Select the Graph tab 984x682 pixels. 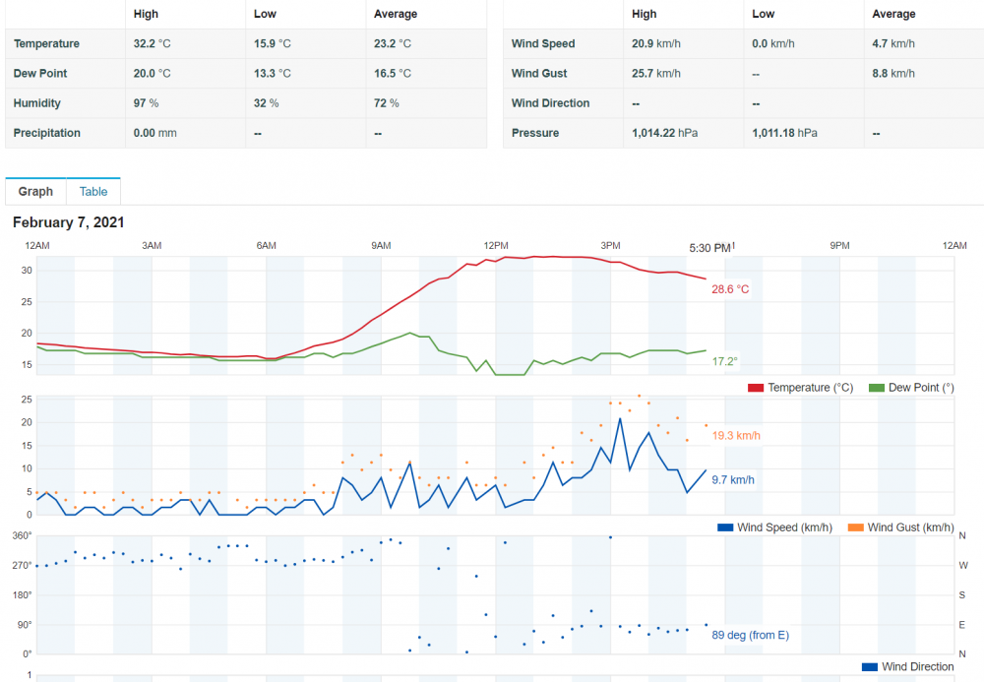pos(35,192)
